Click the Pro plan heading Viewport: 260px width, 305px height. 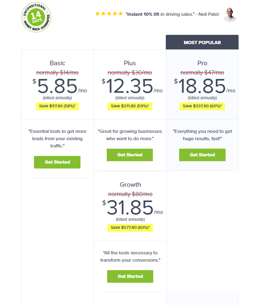point(202,63)
